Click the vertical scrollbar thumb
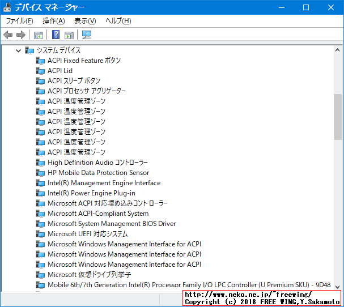344x307 pixels. [338, 117]
